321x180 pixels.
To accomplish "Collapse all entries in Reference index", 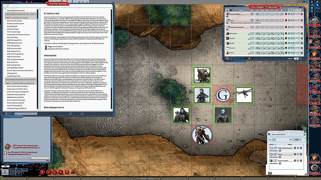I will point(10,114).
